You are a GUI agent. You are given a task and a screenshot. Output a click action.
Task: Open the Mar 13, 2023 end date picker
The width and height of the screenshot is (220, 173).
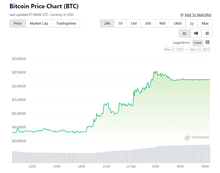pos(200,50)
